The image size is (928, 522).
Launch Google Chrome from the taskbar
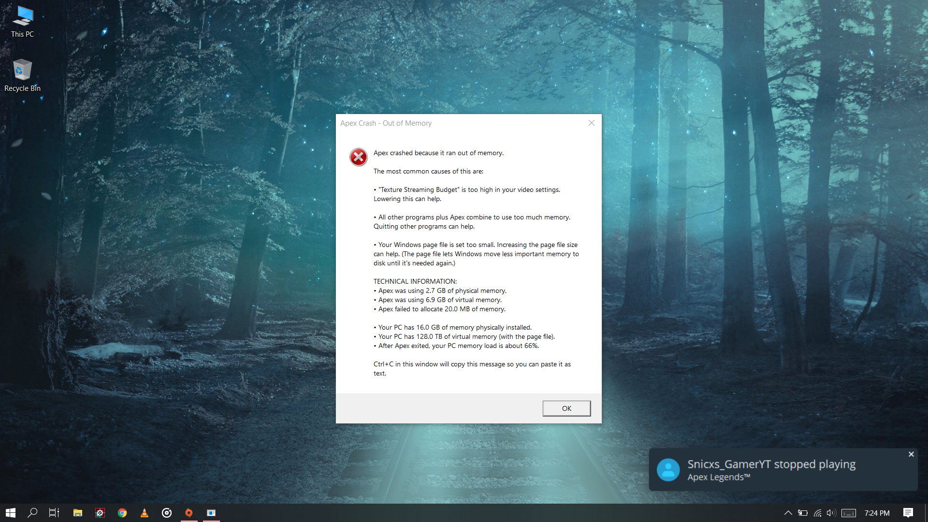pyautogui.click(x=122, y=513)
